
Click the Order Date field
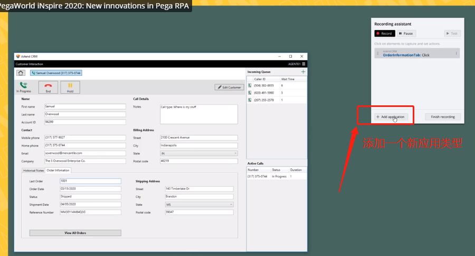coord(90,189)
